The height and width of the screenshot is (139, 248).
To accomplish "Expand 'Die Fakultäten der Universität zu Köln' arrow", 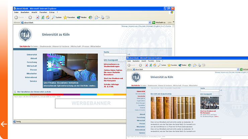I will pos(15,92).
